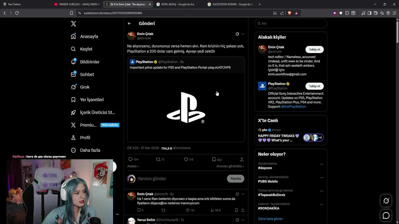Reload the page
This screenshot has height=224, width=399.
(17, 13)
